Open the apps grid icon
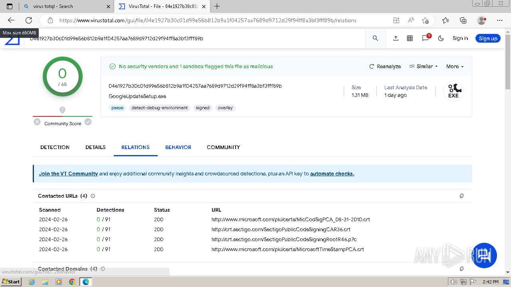Image resolution: width=511 pixels, height=287 pixels. (410, 38)
